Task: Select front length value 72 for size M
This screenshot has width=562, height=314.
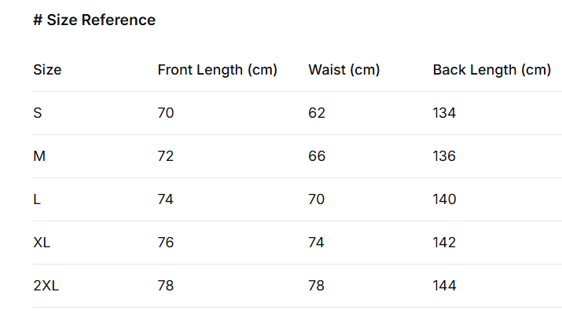Action: [166, 156]
